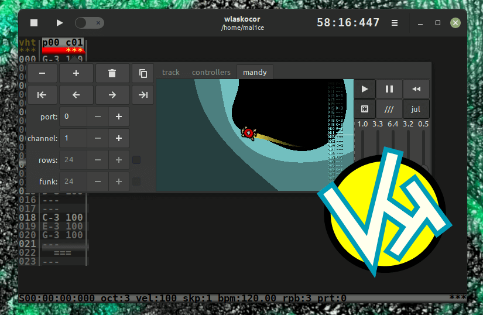Screen dimensions: 483x315
Task: Move the track one step right
Action: (x=112, y=95)
